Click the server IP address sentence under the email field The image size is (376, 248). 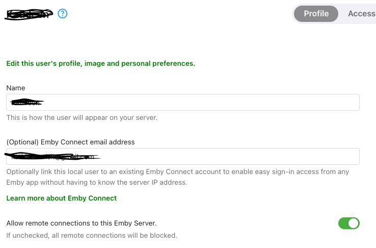tap(97, 183)
